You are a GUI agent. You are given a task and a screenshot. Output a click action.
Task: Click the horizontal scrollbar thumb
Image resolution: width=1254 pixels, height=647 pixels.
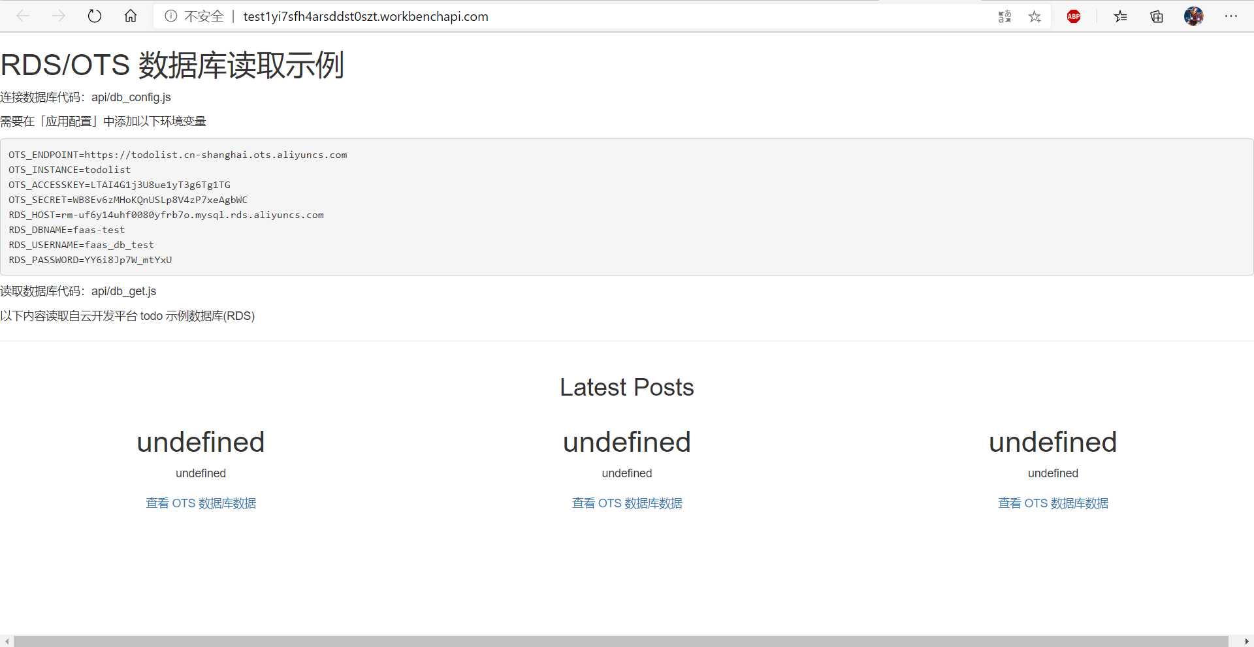[620, 641]
